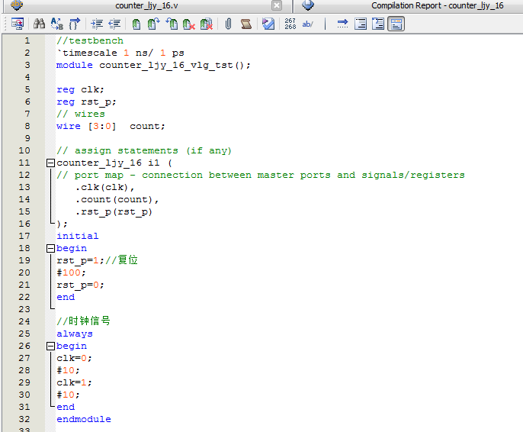Open Find with the binoculars icon
523x432 pixels.
coord(39,24)
